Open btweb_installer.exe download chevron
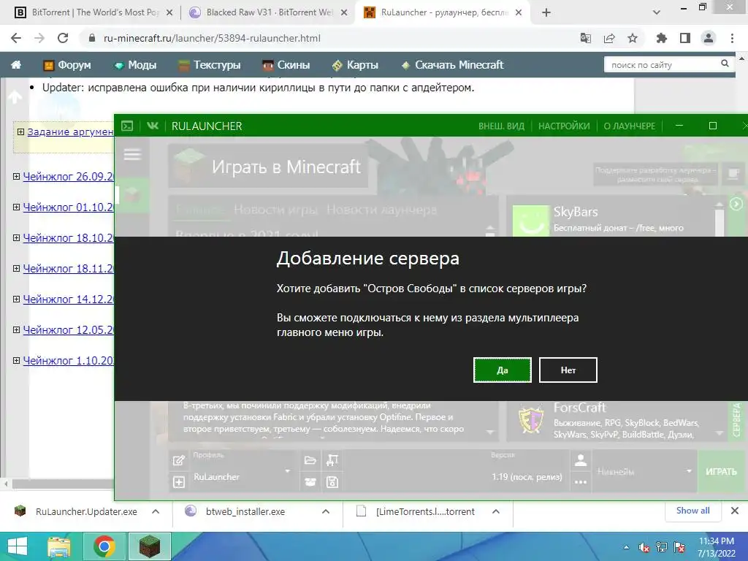 click(x=326, y=511)
